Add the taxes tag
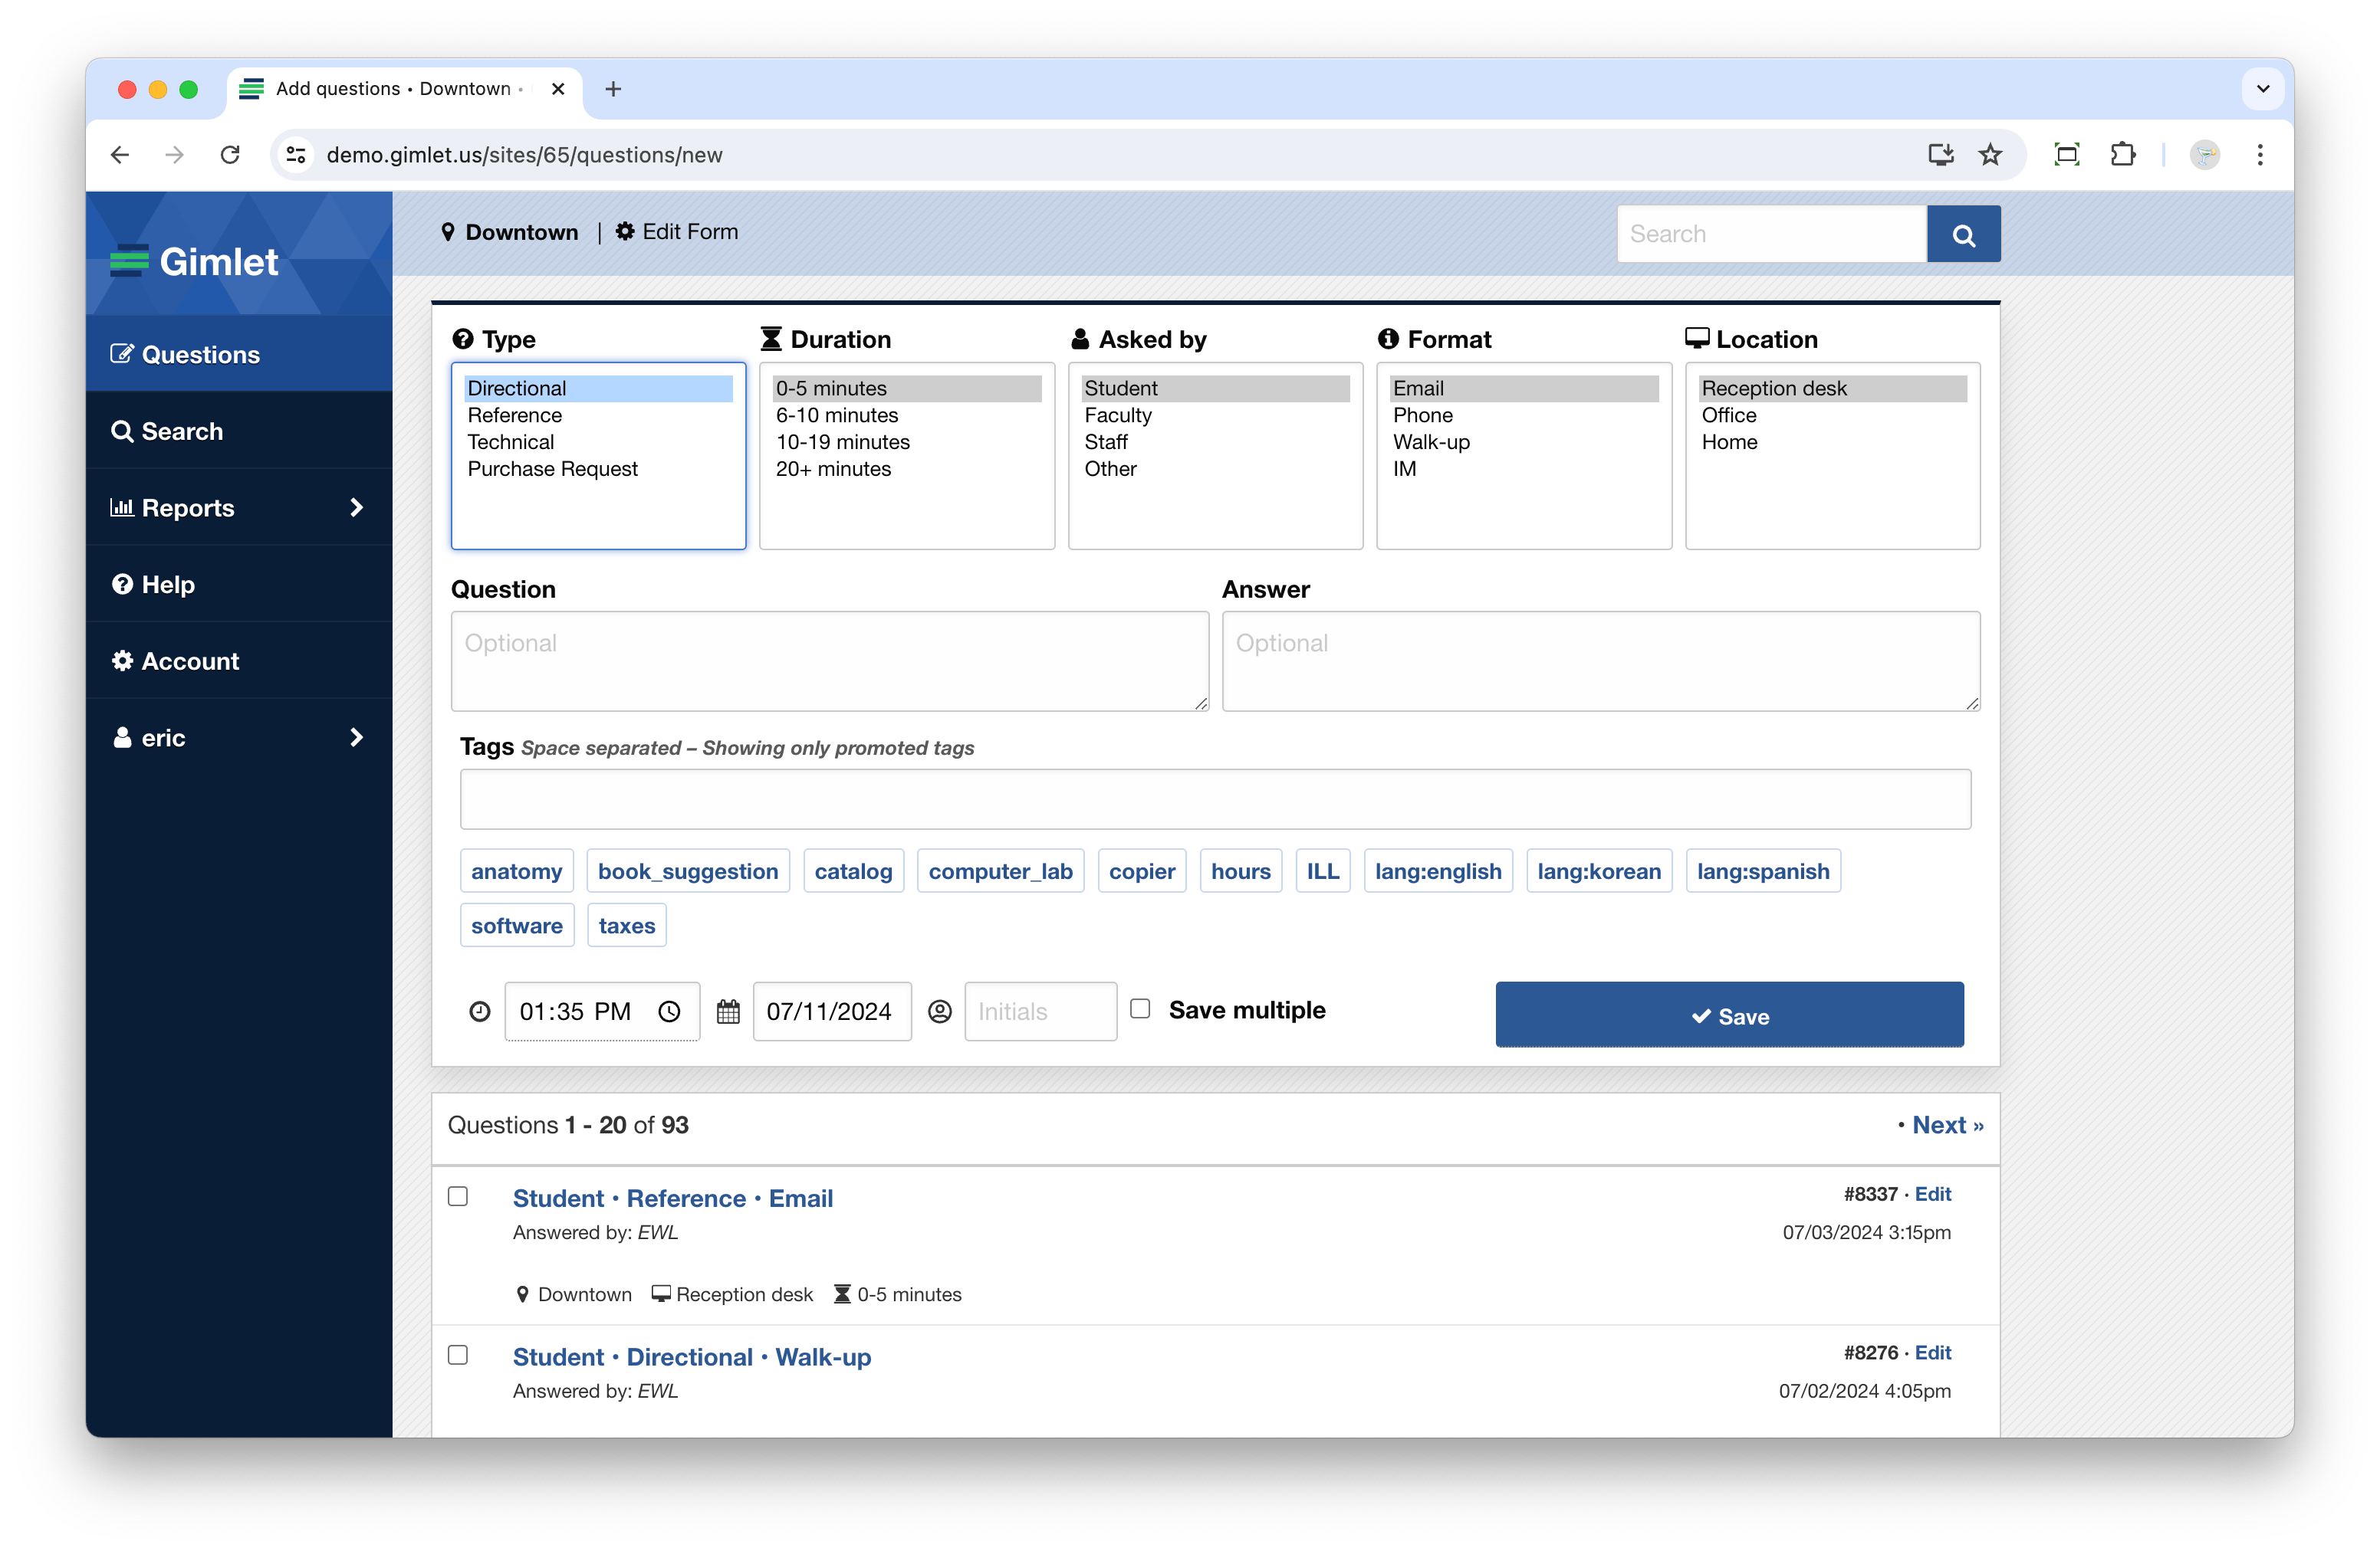 (x=627, y=926)
